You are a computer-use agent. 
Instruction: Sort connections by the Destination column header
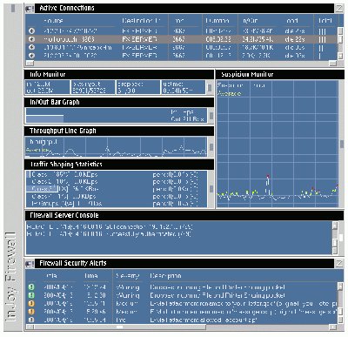click(141, 21)
